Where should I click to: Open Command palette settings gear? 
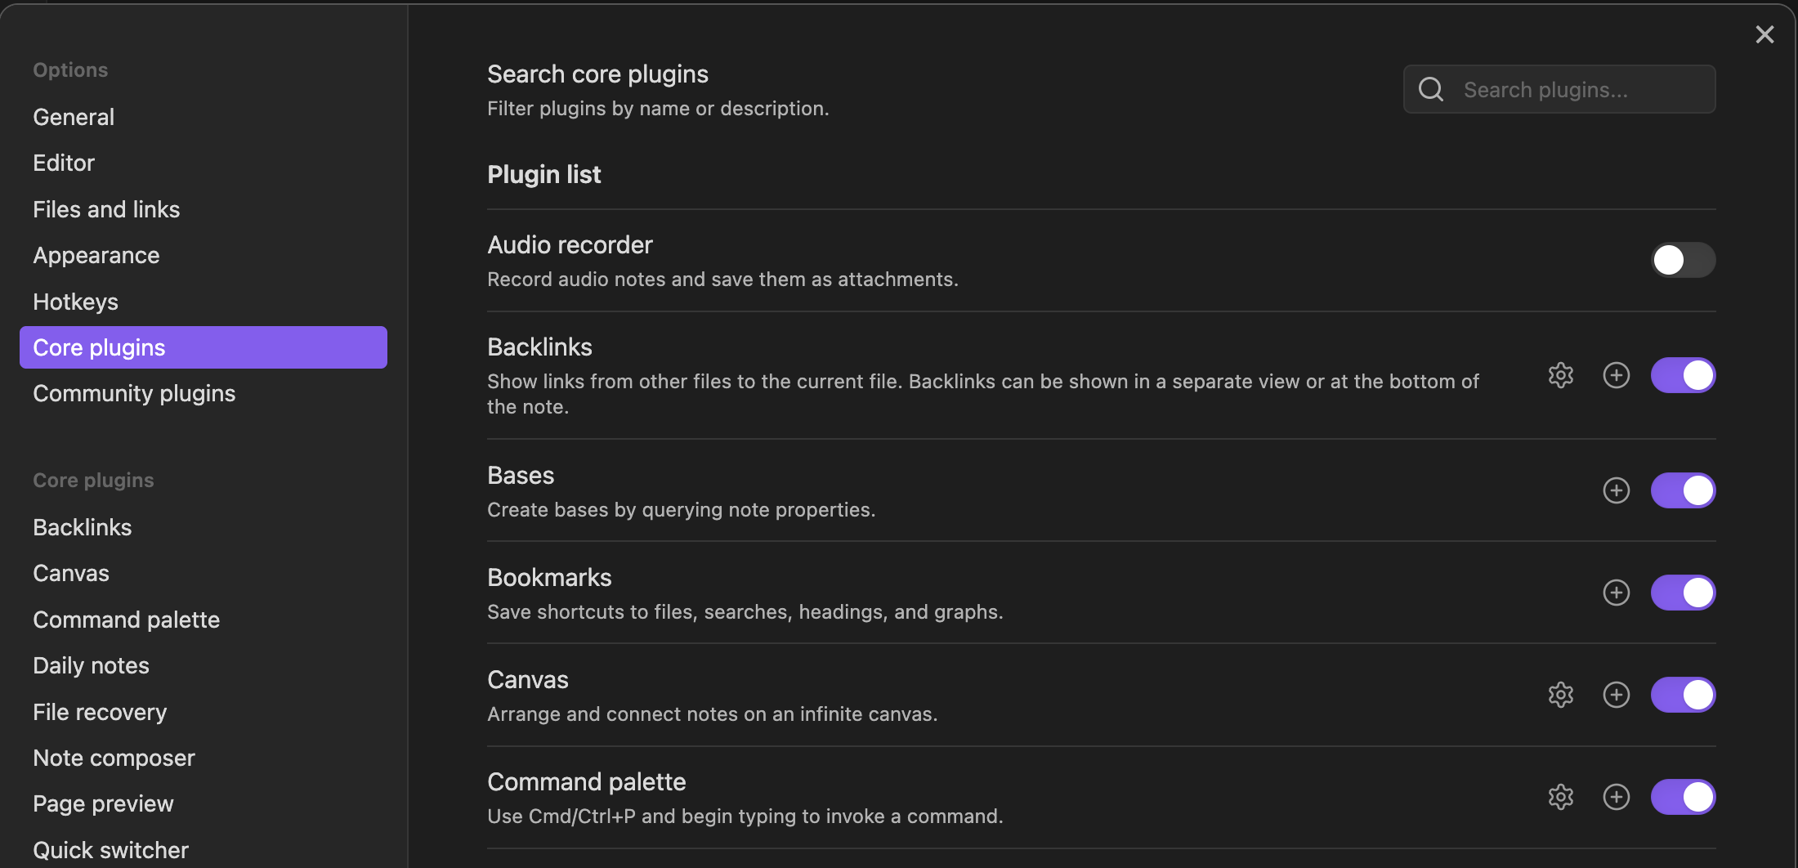[1561, 797]
